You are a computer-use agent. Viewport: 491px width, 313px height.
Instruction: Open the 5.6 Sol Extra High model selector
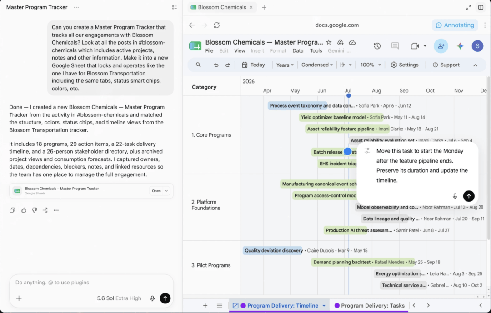[x=119, y=298]
